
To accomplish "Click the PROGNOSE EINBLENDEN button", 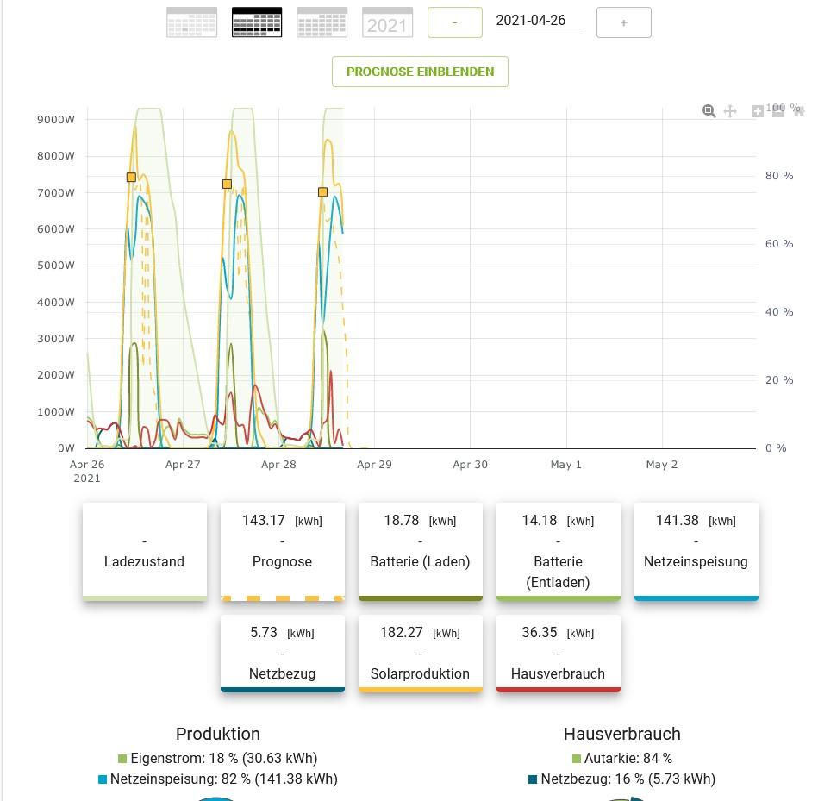I will pyautogui.click(x=420, y=72).
